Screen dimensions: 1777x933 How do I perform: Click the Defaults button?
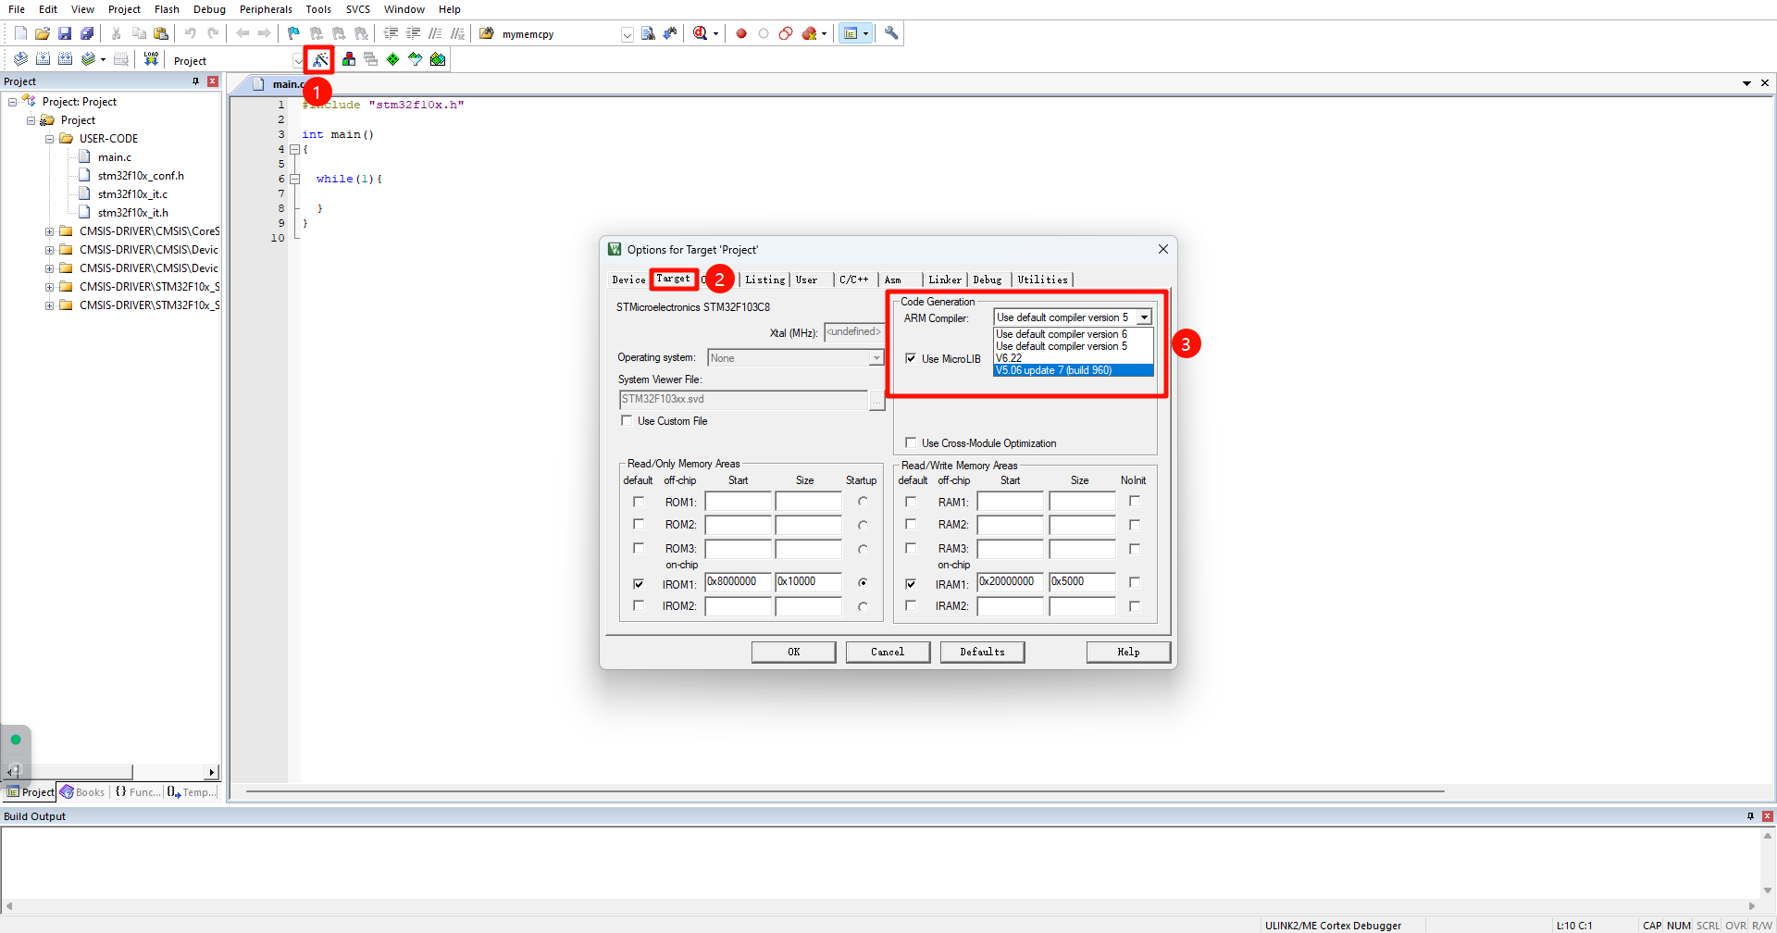tap(982, 653)
